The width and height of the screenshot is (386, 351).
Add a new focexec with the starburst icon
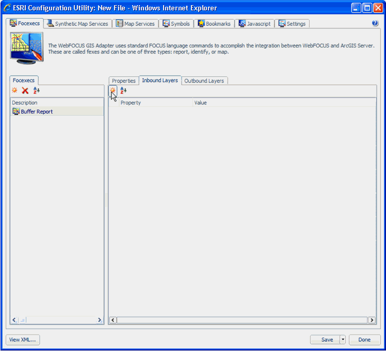click(14, 90)
